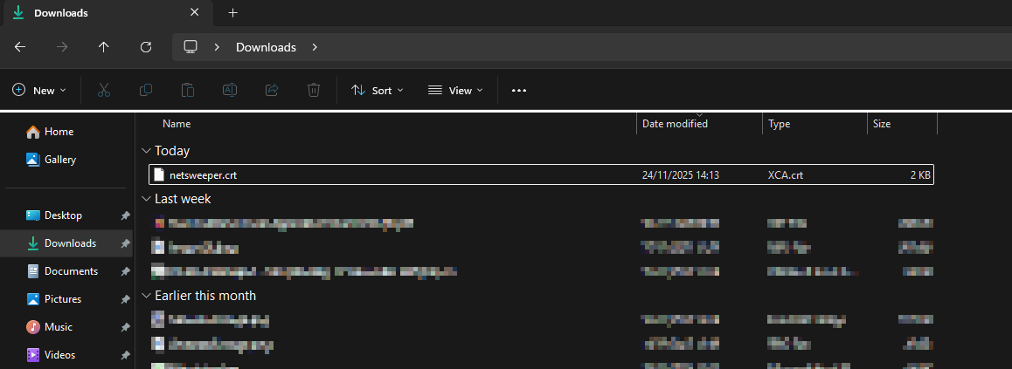Click the Rename icon in toolbar

point(230,90)
